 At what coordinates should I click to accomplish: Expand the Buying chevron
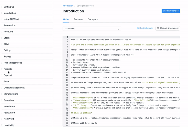coord(2,57)
